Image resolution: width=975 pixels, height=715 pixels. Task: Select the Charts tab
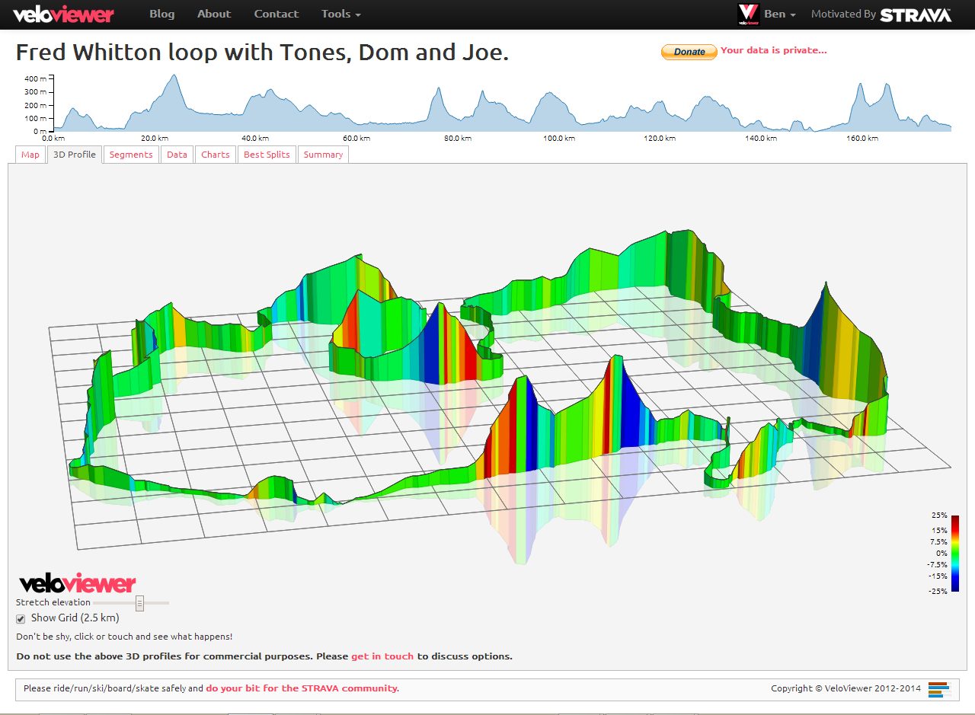[x=215, y=154]
